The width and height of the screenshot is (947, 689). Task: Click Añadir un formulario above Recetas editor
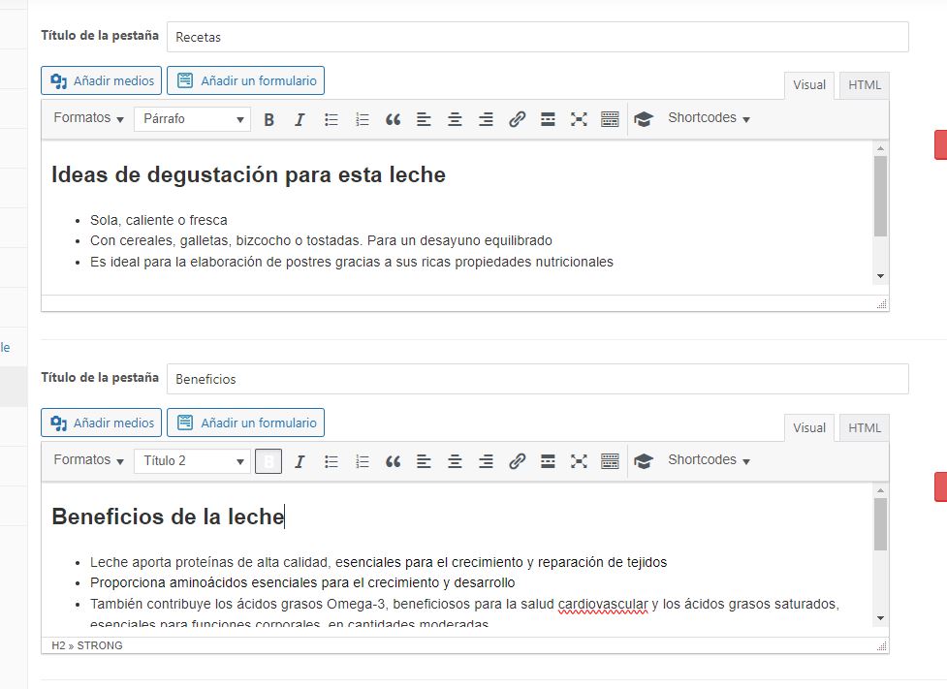(x=246, y=80)
